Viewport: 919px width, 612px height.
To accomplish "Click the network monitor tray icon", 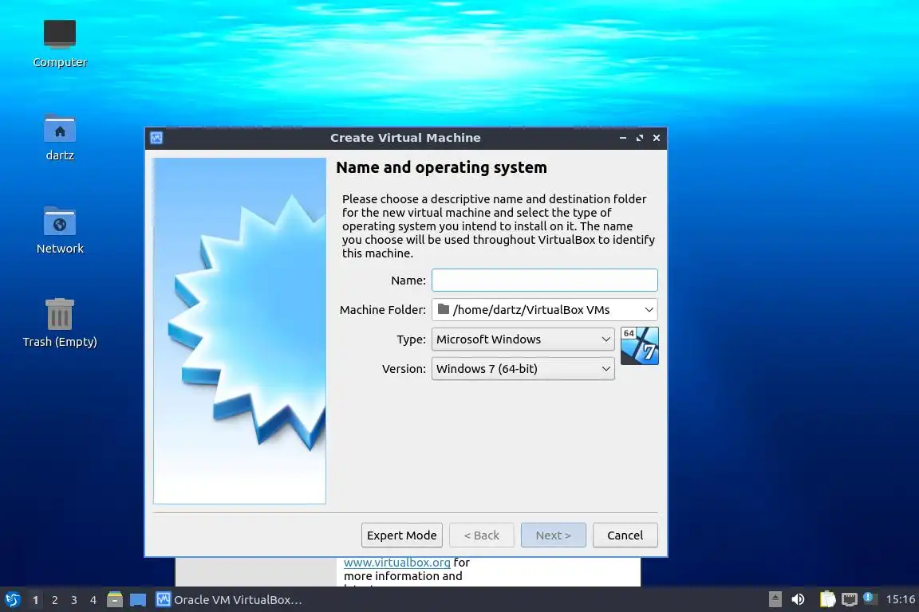I will tap(850, 599).
